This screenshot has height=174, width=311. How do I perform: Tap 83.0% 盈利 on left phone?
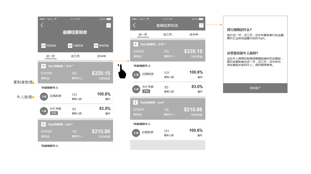coord(105,109)
